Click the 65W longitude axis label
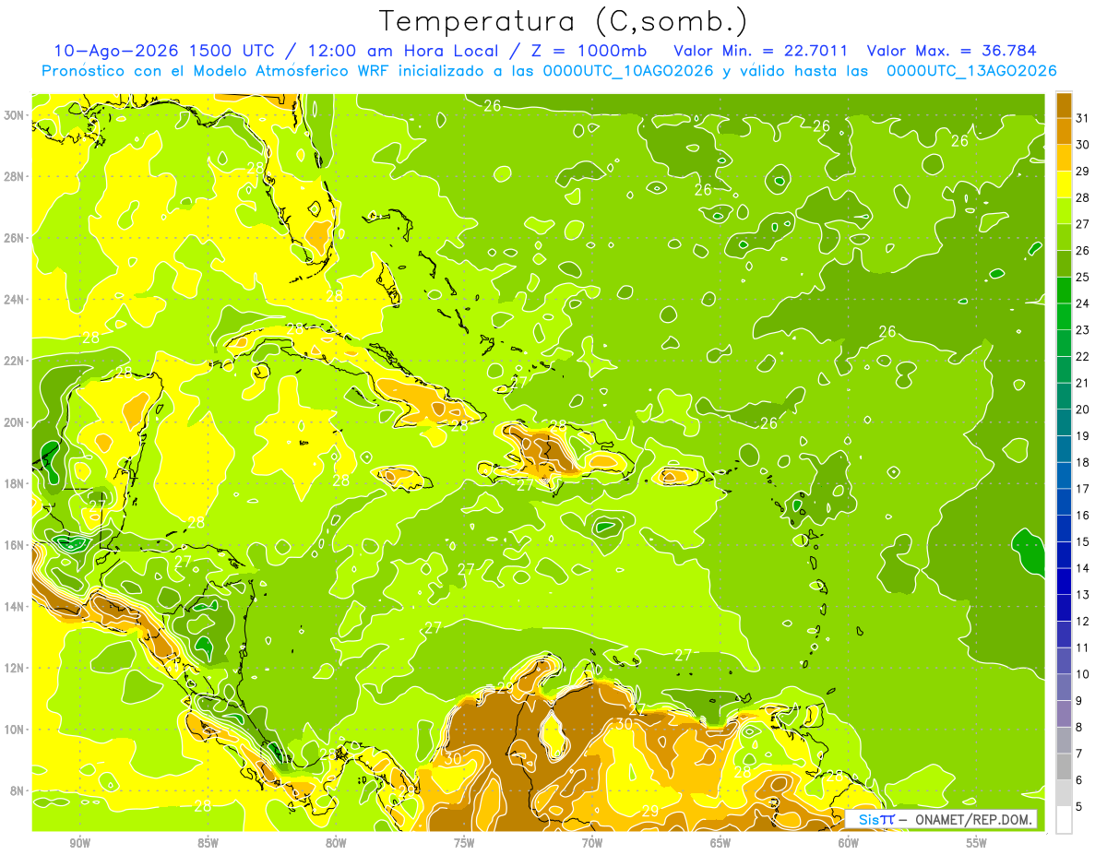 pyautogui.click(x=720, y=843)
